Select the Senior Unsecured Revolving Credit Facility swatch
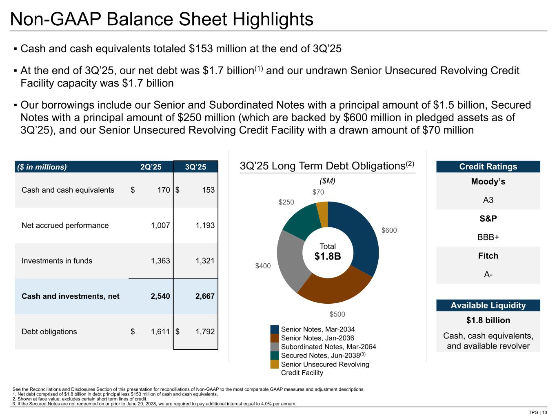This screenshot has width=557, height=418. [x=275, y=364]
